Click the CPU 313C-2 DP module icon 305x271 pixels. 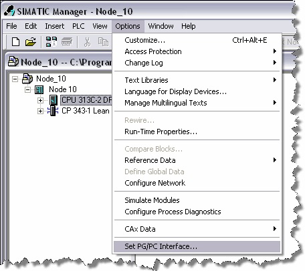click(54, 100)
